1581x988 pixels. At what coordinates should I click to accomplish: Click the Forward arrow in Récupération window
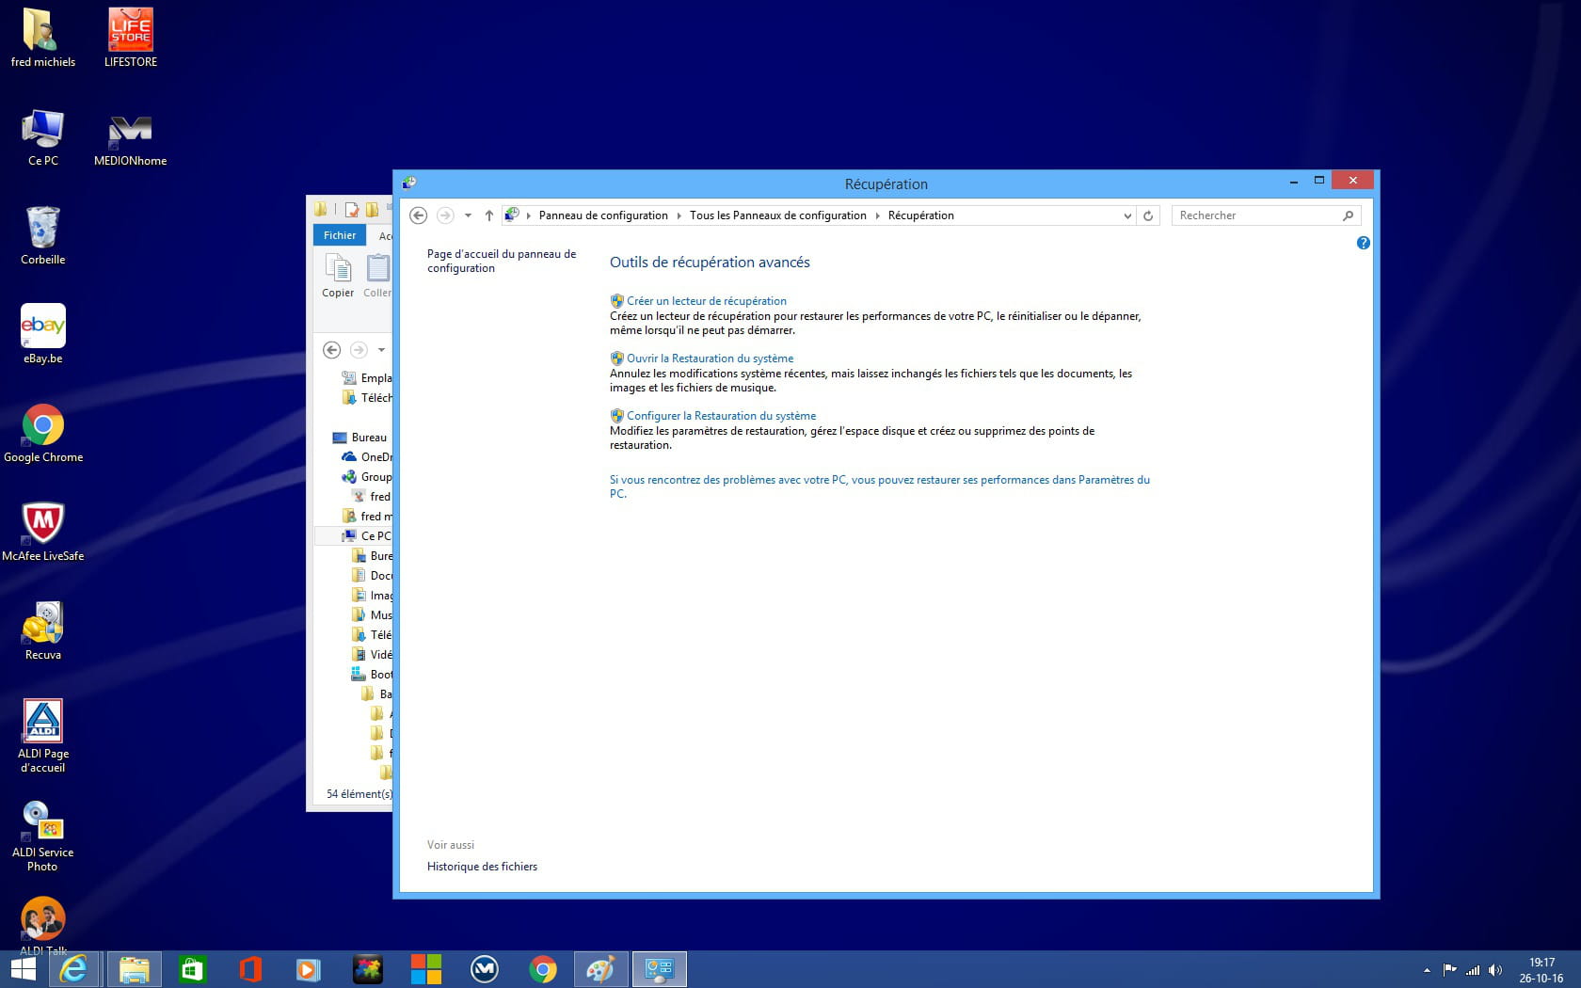click(445, 215)
